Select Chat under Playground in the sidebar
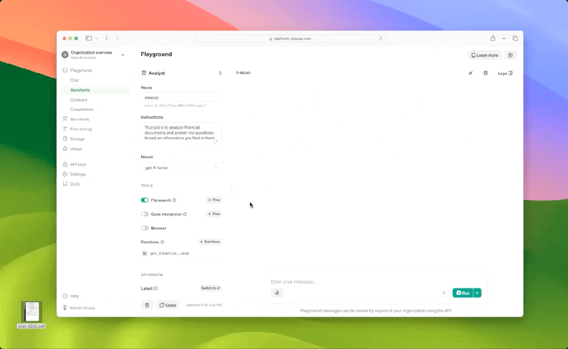 [74, 80]
